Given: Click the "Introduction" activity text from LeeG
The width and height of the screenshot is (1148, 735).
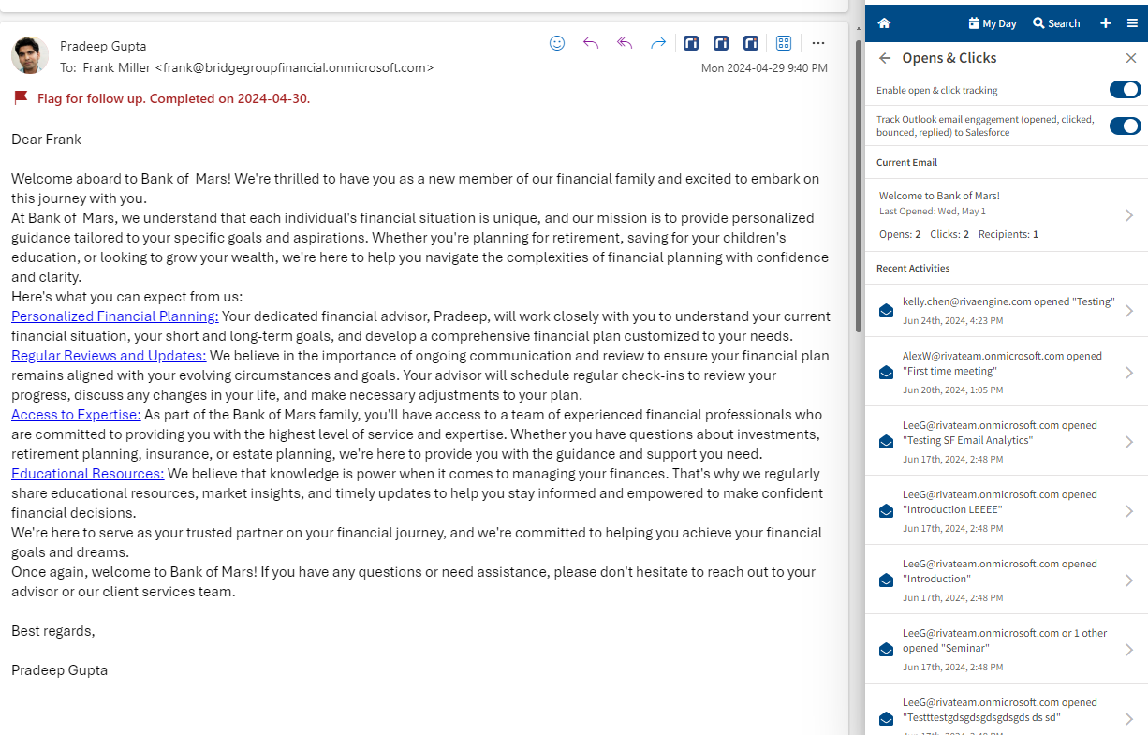Looking at the screenshot, I should point(1000,571).
